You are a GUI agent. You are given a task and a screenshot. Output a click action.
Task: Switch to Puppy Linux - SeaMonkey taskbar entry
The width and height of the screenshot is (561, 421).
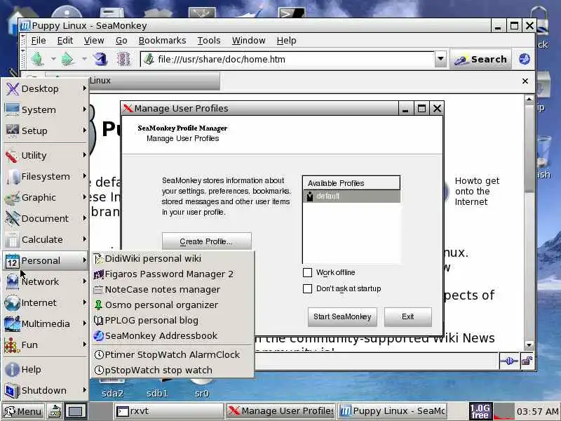pos(392,411)
